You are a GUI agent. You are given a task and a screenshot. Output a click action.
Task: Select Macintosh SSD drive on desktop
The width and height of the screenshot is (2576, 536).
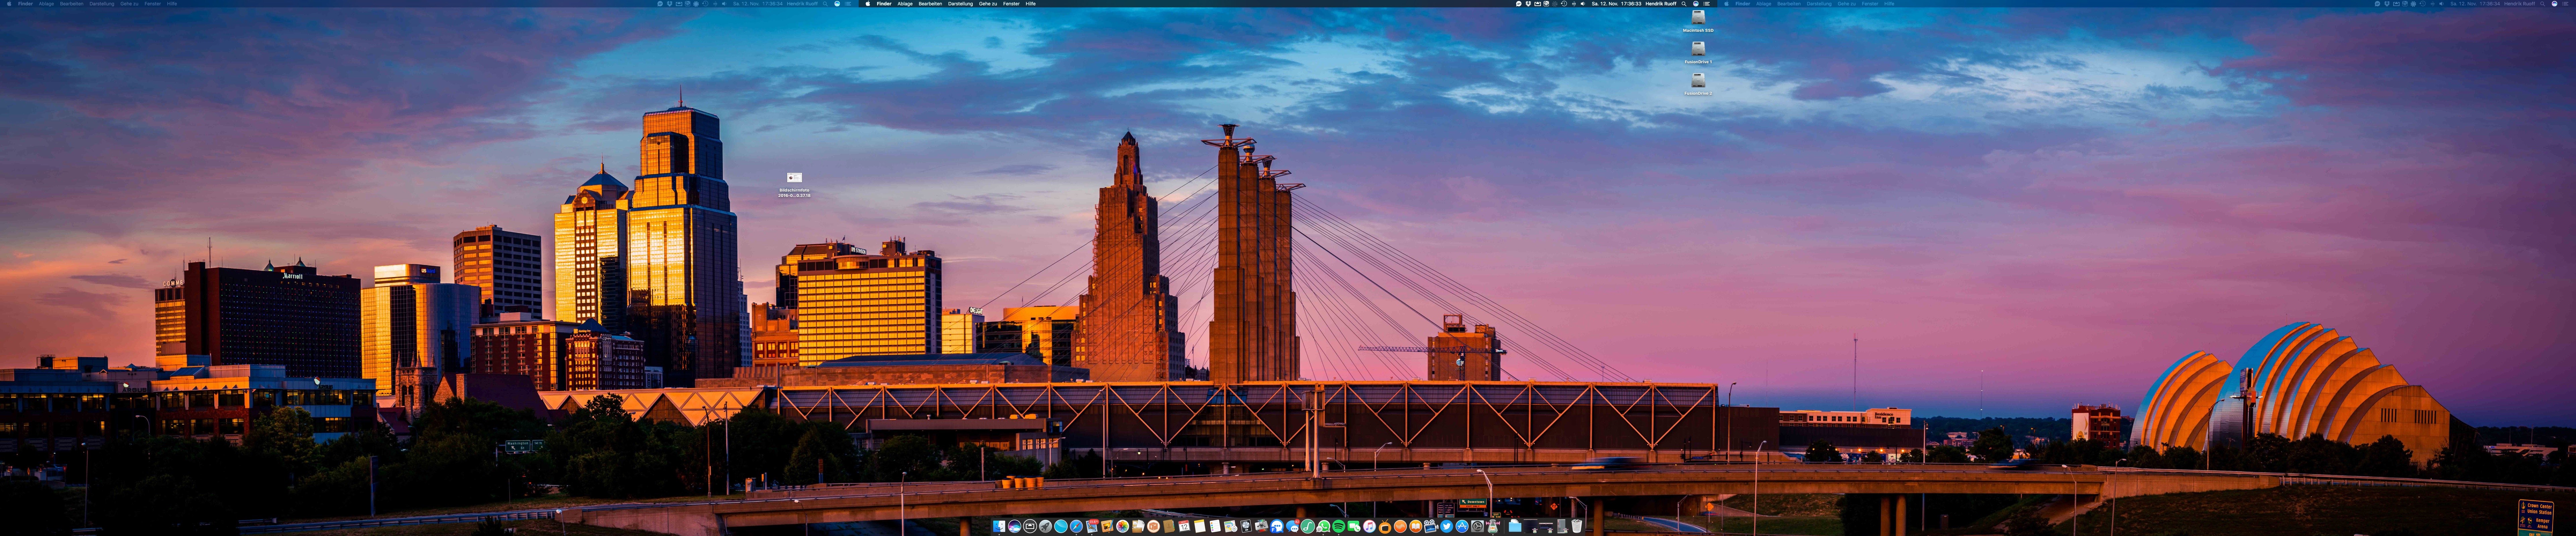tap(1698, 21)
